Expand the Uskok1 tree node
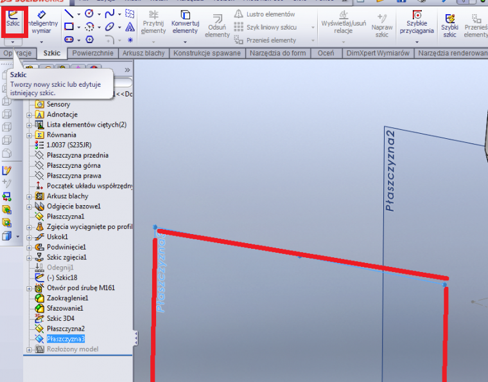Screen dimensions: 488x382 [30, 237]
